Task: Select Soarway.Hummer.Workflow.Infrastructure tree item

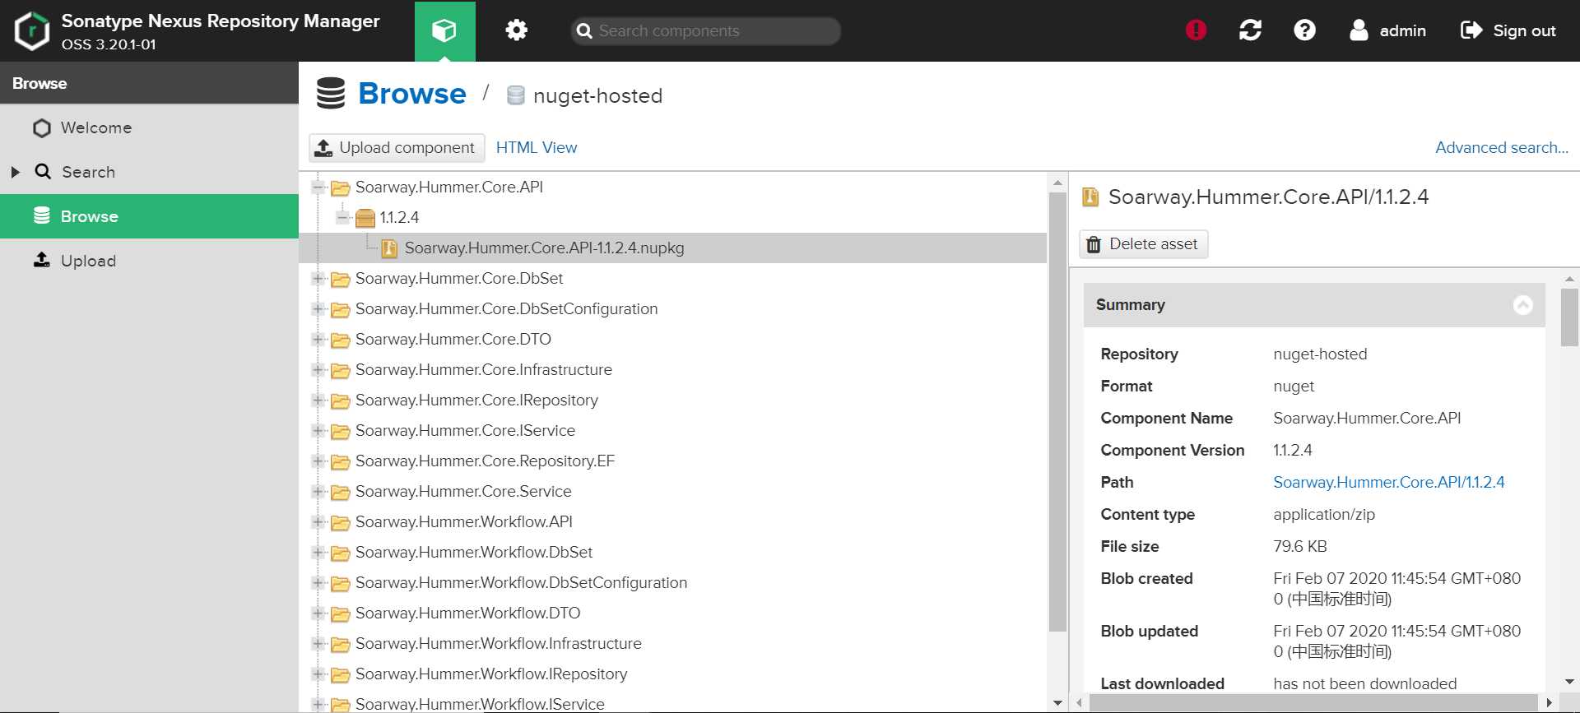Action: point(499,644)
